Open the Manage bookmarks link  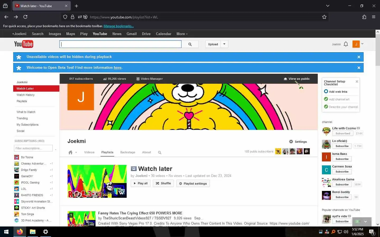[x=119, y=26]
